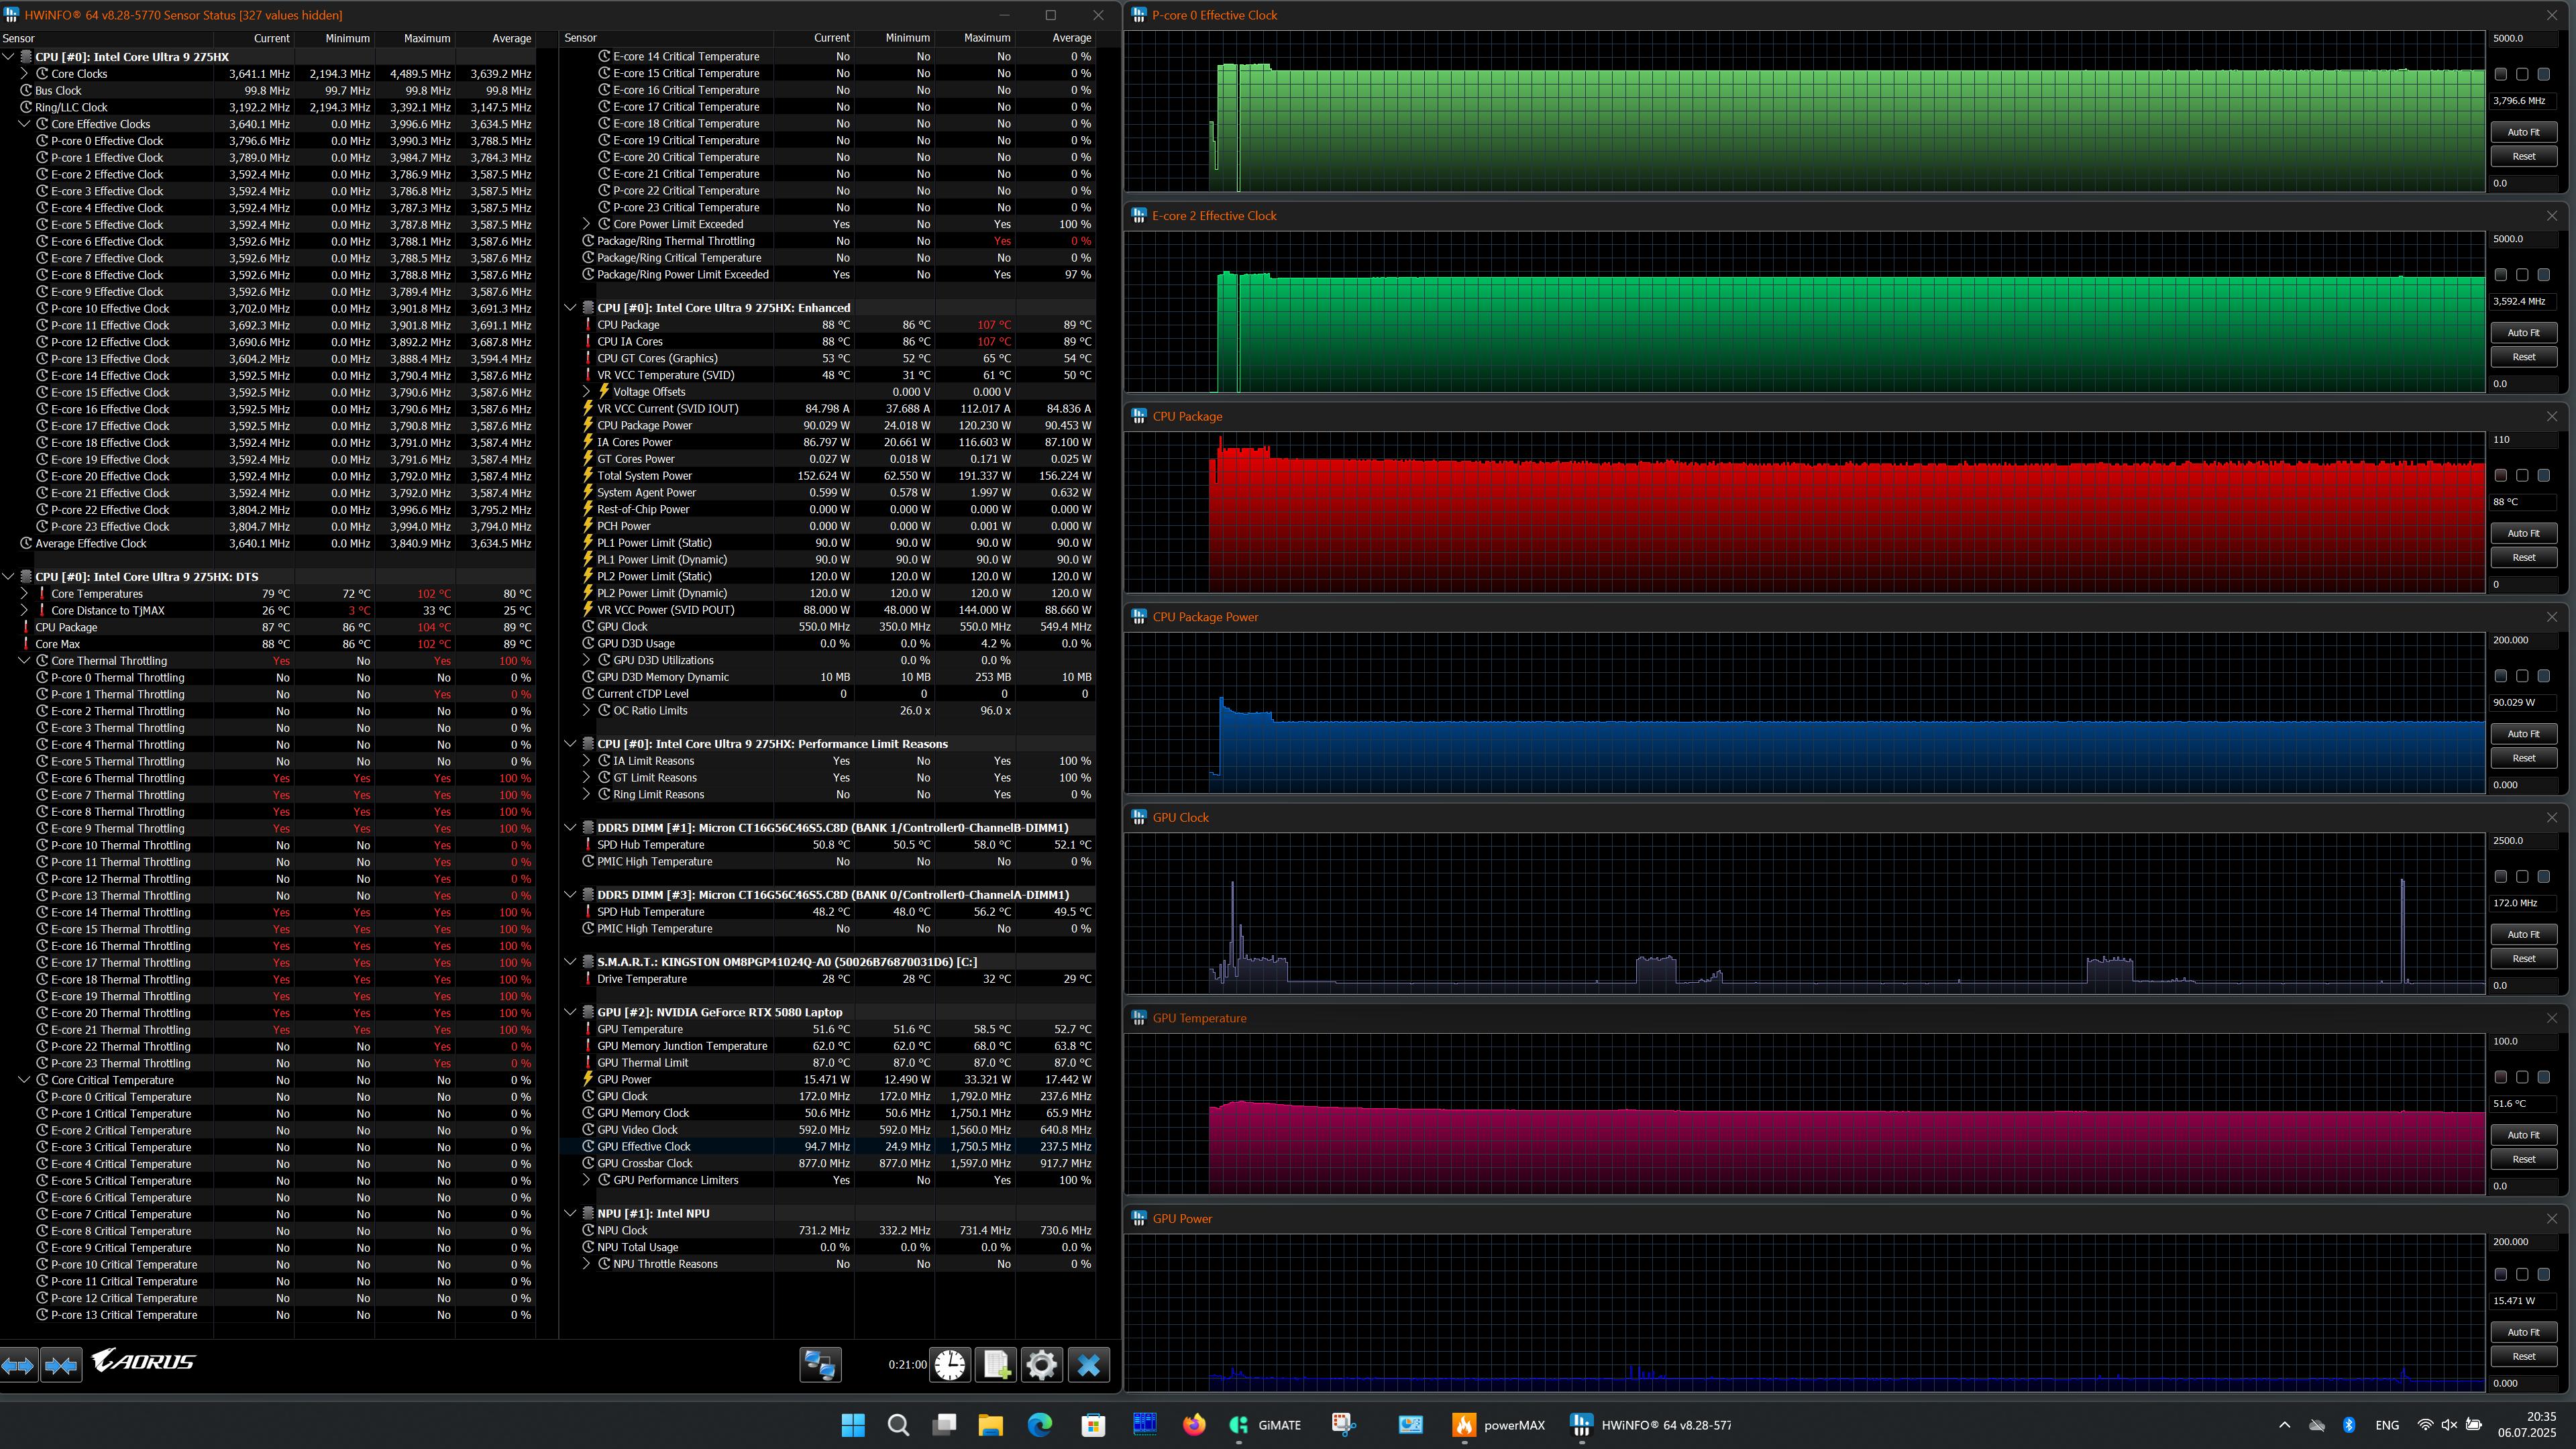Toggle third checkbox in GPU Clock graph panel
Screen dimensions: 2576x1449
pyautogui.click(x=2543, y=877)
